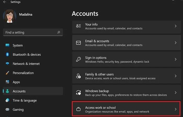Click the Sign-in options key icon

[x=78, y=59]
